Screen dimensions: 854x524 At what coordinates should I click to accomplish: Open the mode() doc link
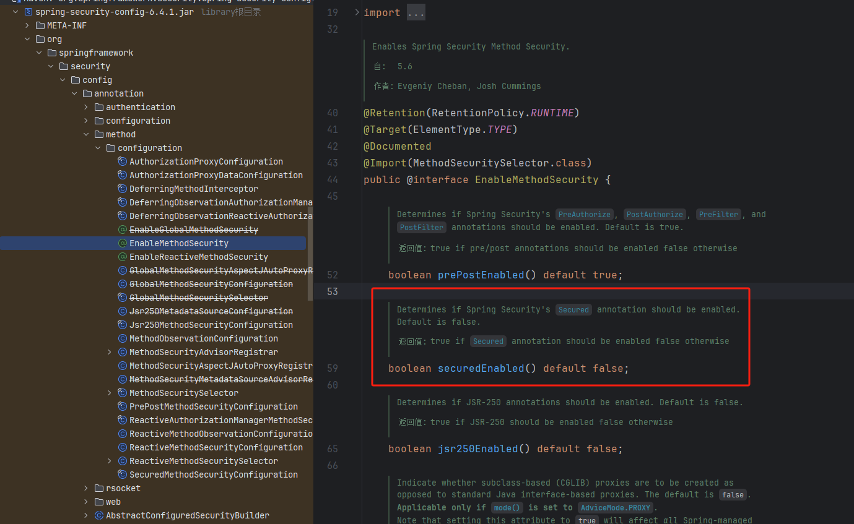pyautogui.click(x=507, y=507)
